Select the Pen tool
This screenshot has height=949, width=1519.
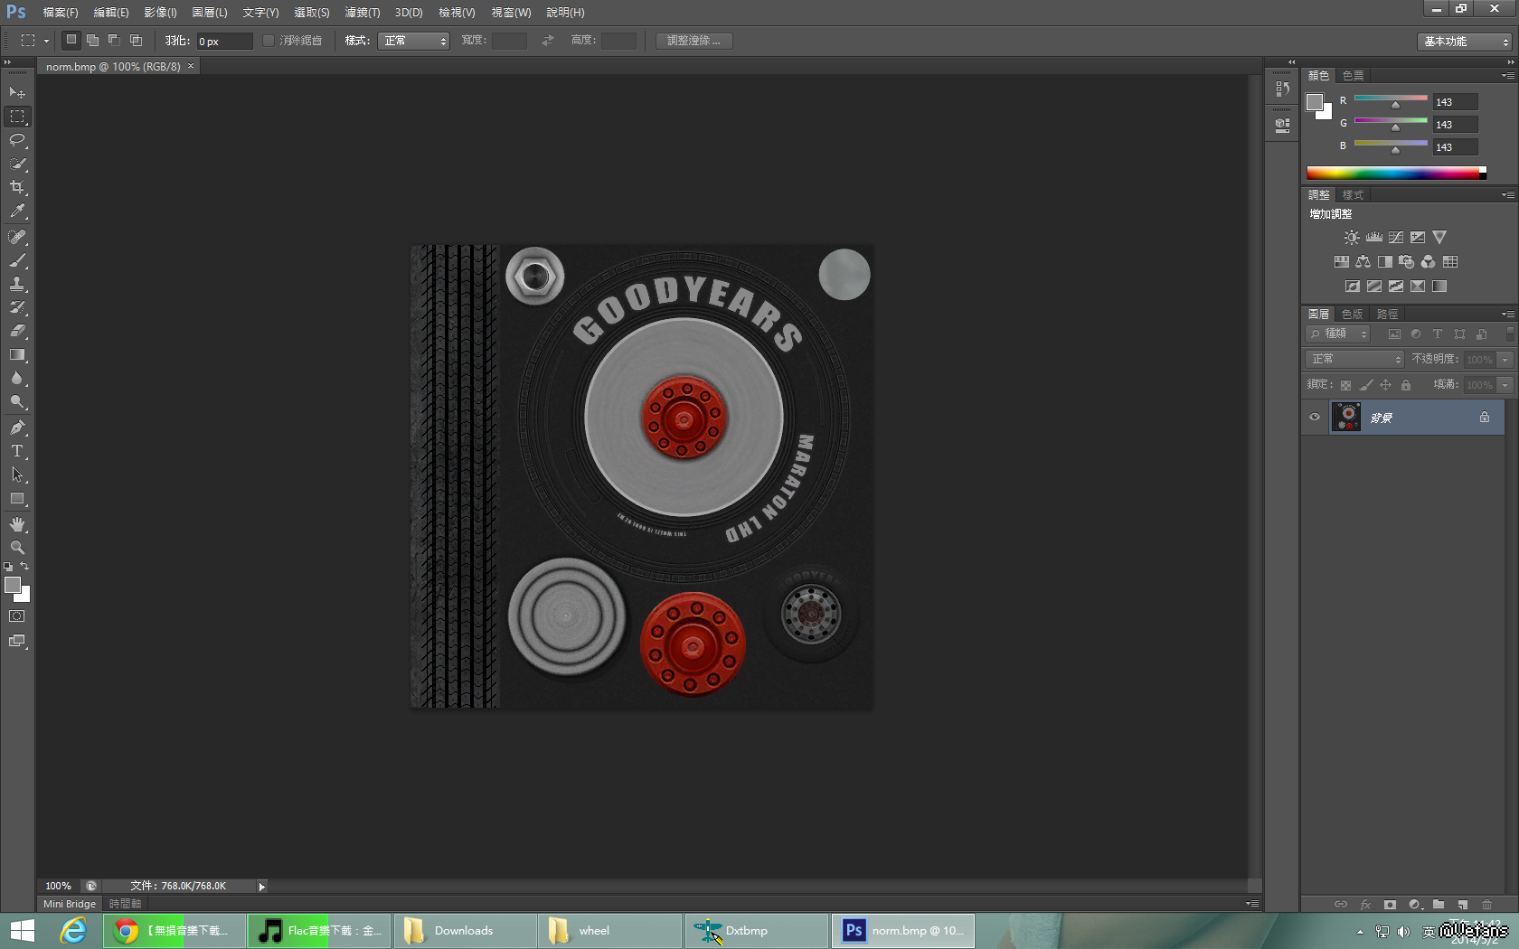click(17, 428)
